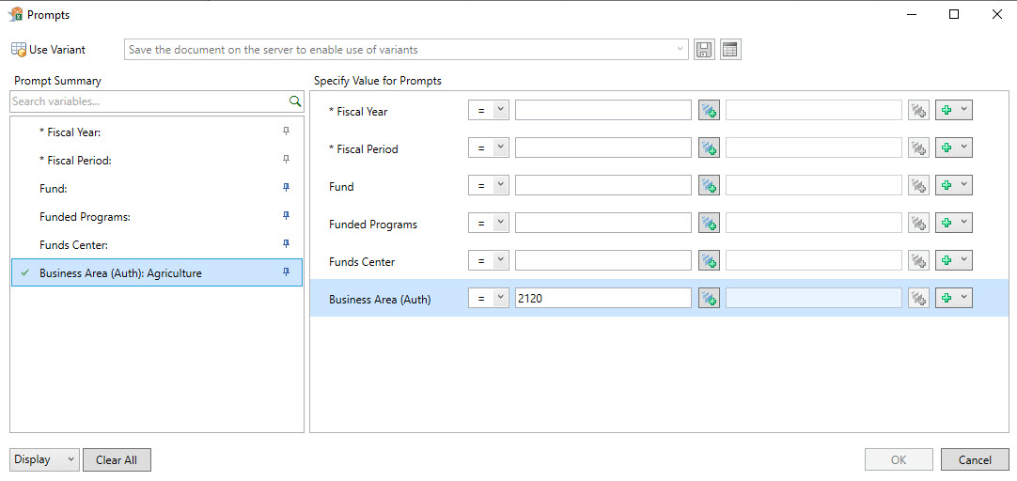Viewport: 1017px width, 481px height.
Task: Expand the add-lines arrow for Business Area (Auth)
Action: pos(963,298)
